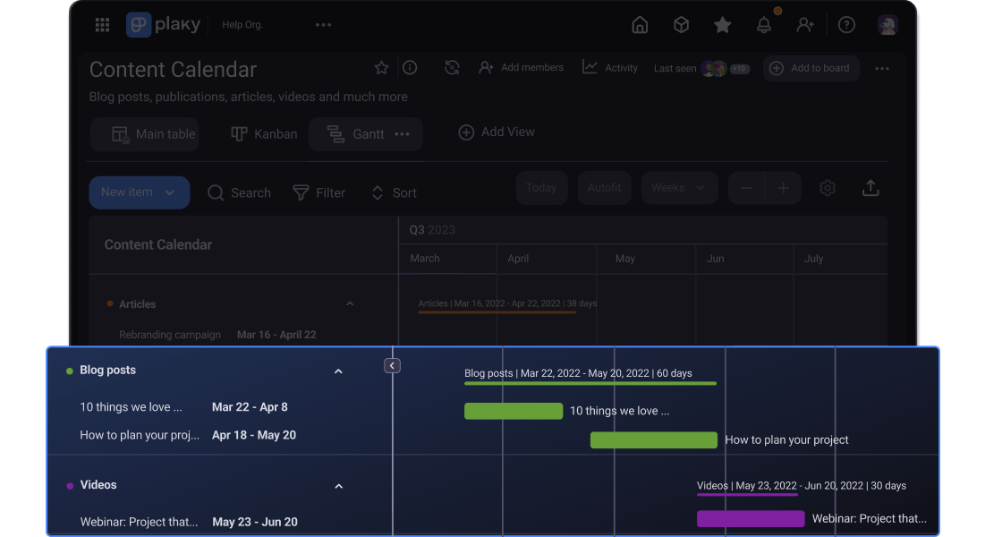Image resolution: width=985 pixels, height=537 pixels.
Task: Click Add members near the board title
Action: pos(521,67)
